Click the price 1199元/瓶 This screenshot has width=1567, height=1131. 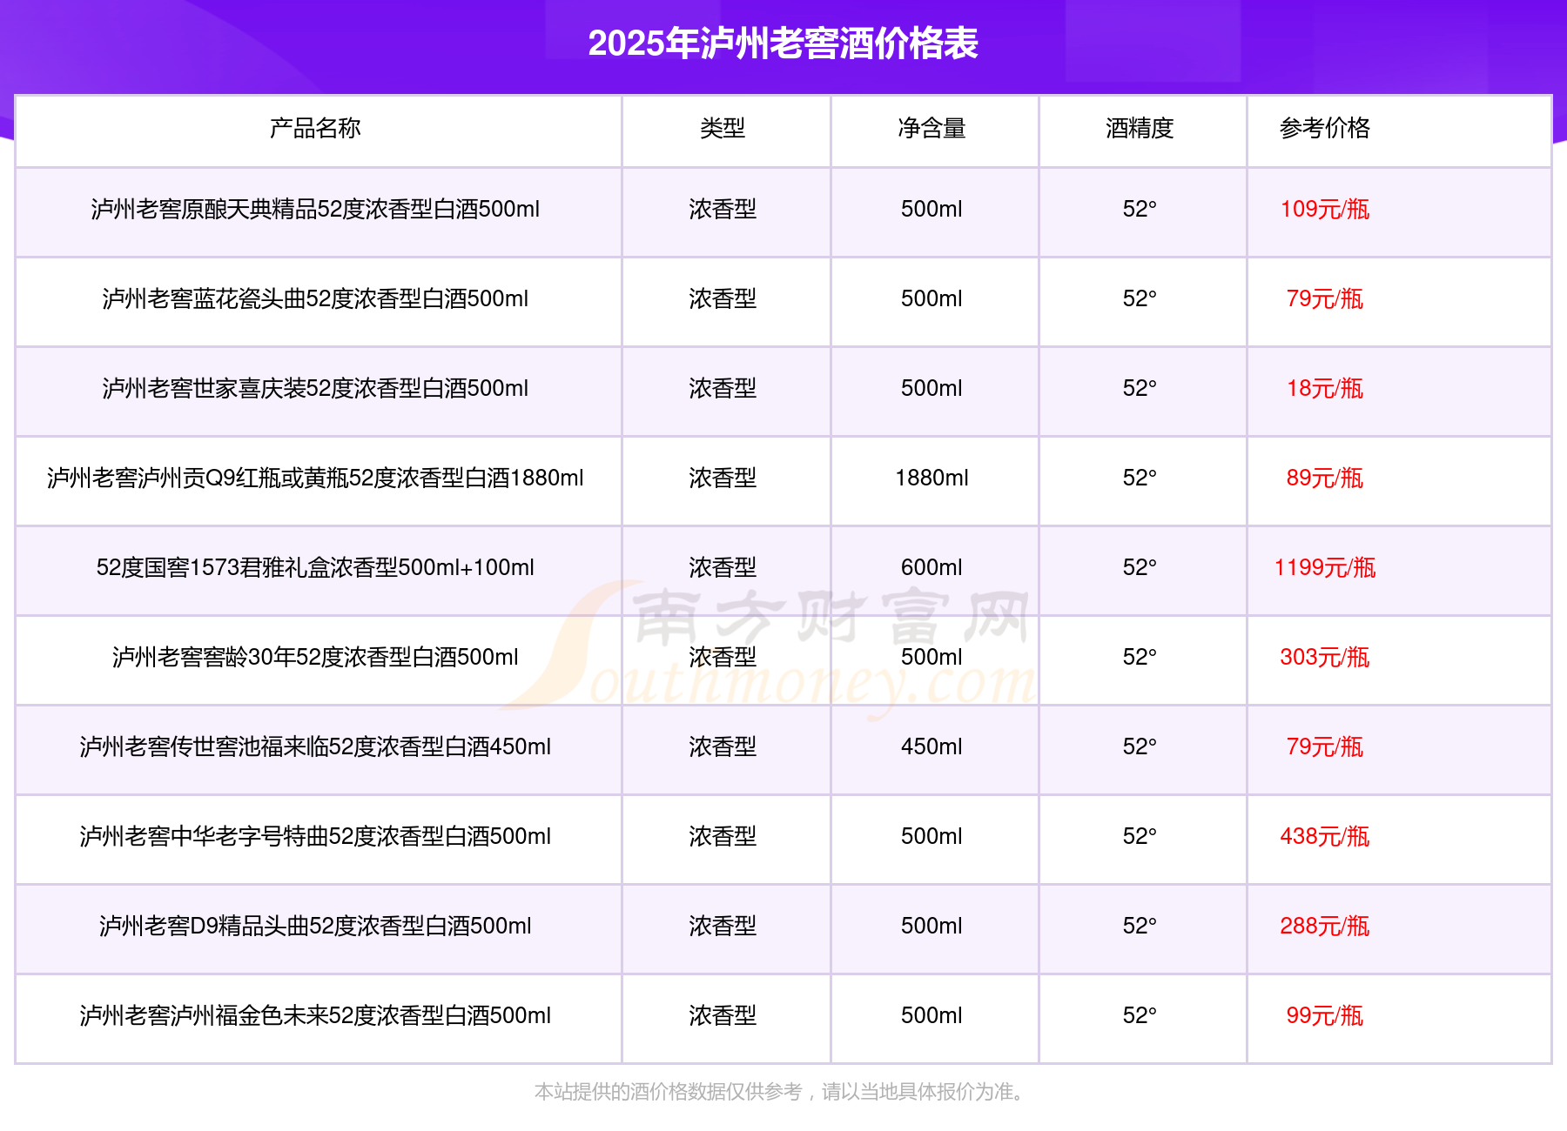[1324, 567]
